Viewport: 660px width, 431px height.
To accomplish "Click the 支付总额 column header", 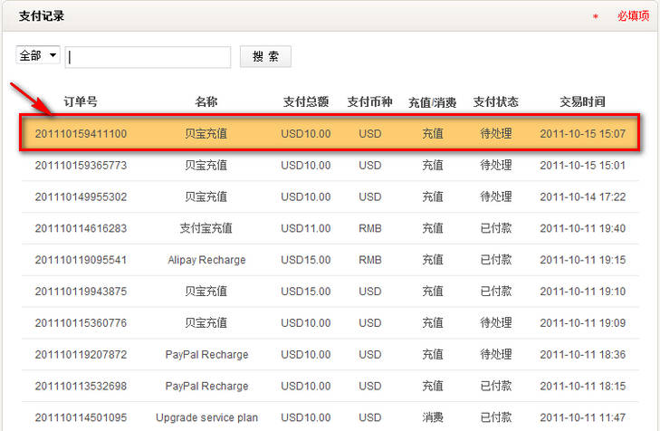I will [x=306, y=101].
